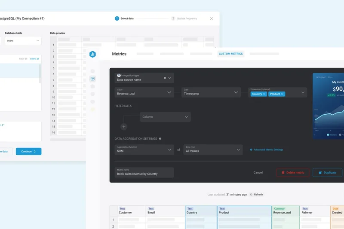
Task: Open the Data type All Values dropdown
Action: [213, 150]
